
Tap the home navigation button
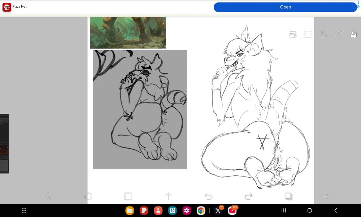[310, 210]
